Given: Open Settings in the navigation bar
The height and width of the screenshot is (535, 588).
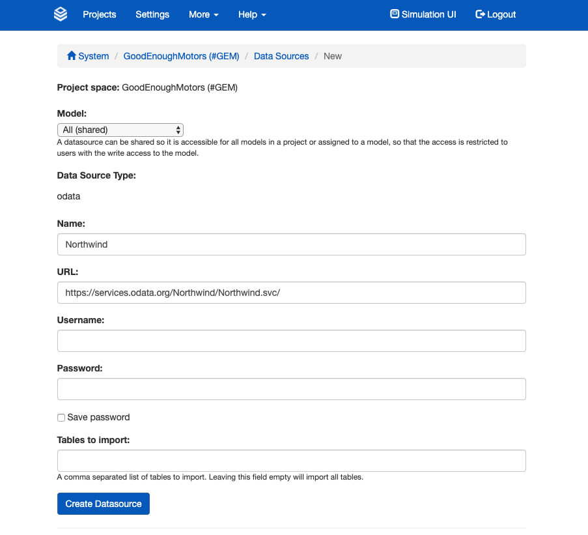Looking at the screenshot, I should [152, 14].
